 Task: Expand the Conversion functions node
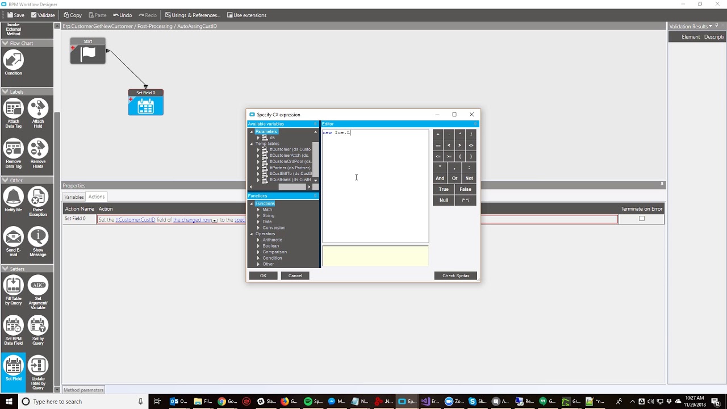click(258, 228)
